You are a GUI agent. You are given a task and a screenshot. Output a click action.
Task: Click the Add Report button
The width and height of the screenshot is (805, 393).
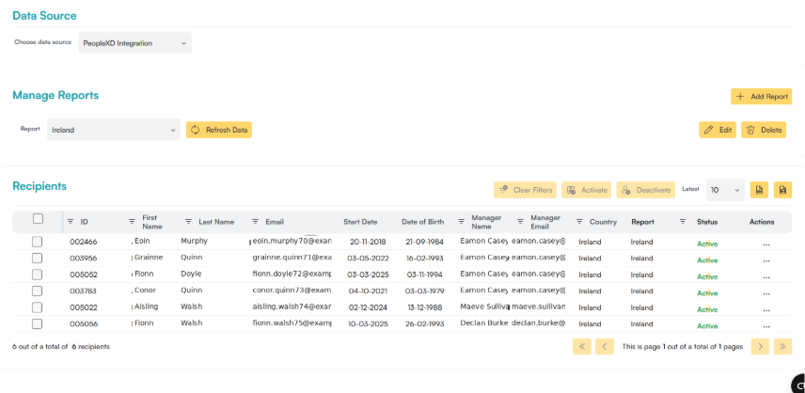pyautogui.click(x=762, y=97)
